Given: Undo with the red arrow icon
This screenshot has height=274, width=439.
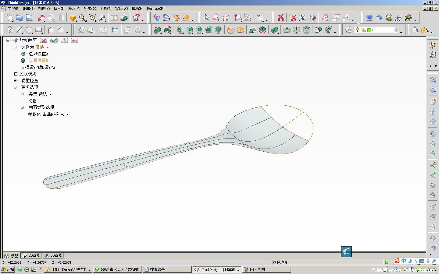Looking at the screenshot, I should (41, 18).
